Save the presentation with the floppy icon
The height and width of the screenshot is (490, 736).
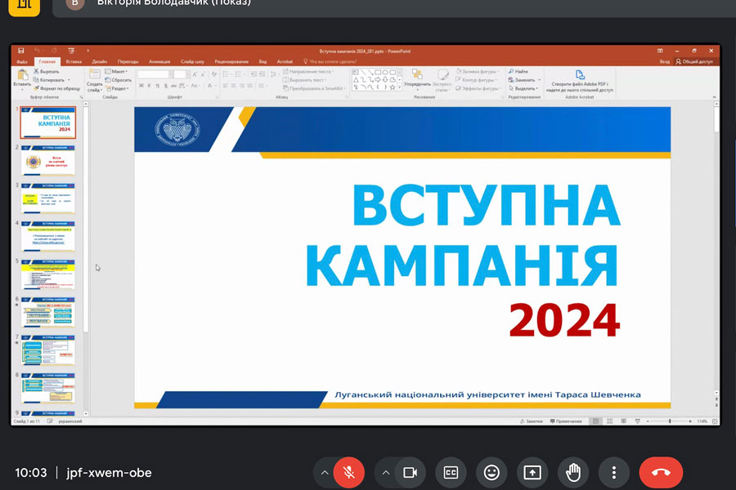click(21, 51)
